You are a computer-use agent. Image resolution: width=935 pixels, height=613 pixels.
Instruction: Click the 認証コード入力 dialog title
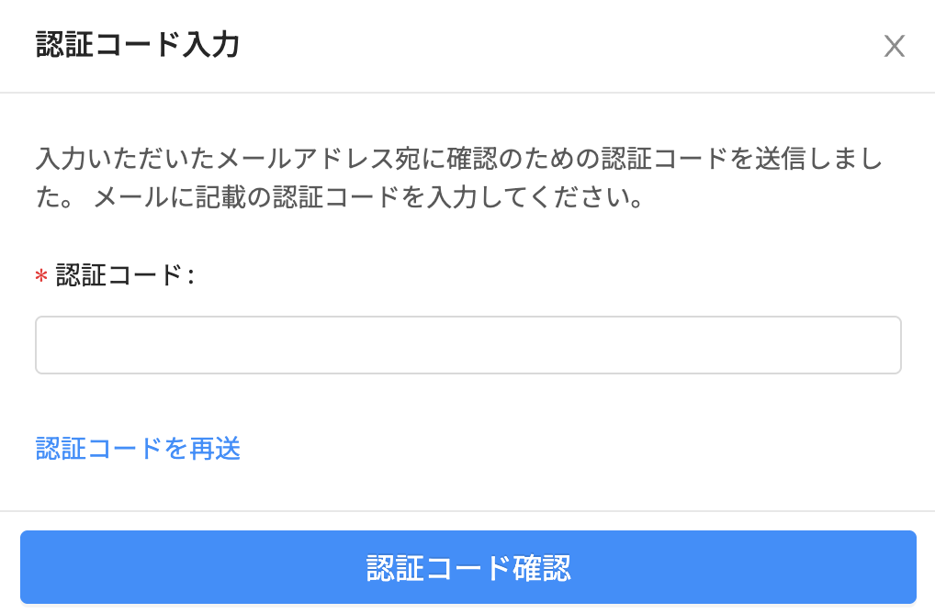point(138,45)
